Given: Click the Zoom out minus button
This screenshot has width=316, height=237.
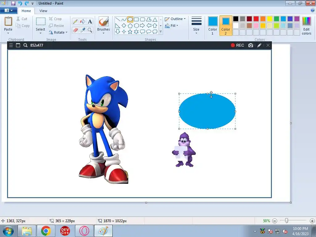Looking at the screenshot, I should 275,221.
